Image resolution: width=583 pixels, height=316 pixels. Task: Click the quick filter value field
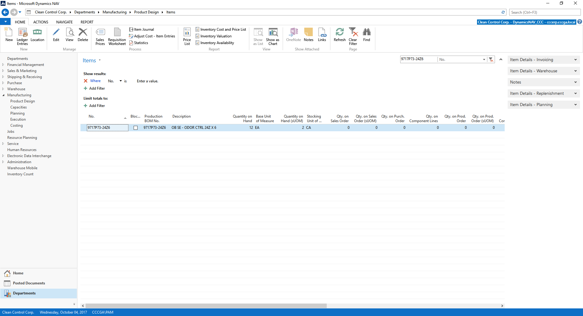(419, 59)
